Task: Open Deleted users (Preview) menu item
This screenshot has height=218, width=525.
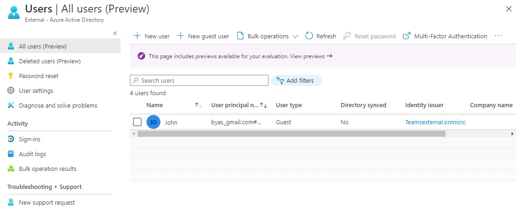Action: 49,61
